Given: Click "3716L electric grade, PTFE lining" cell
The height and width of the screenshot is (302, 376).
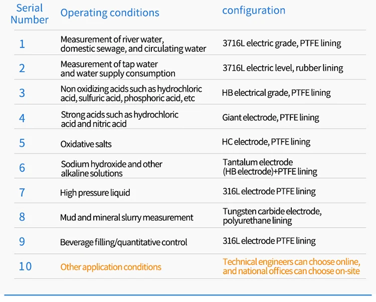Looking at the screenshot, I should coord(282,43).
